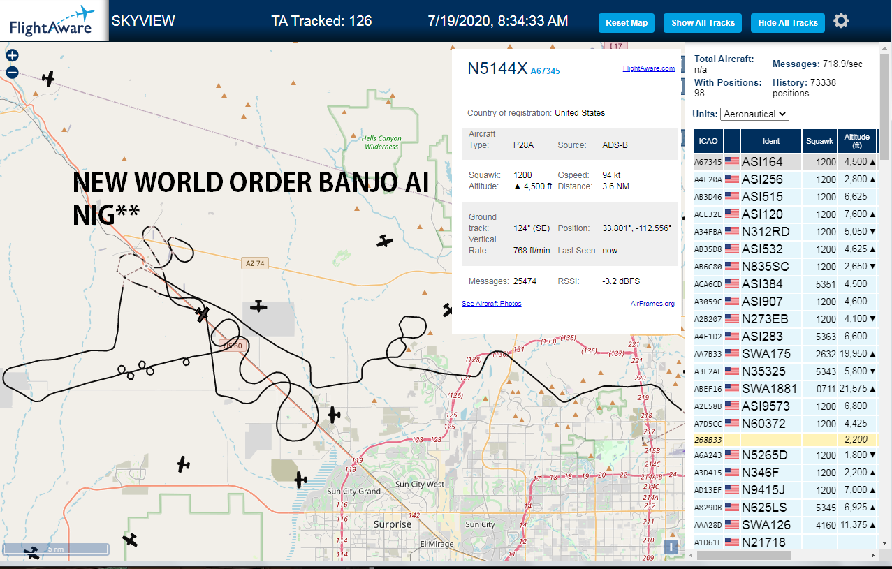Click squawk value 5351
This screenshot has width=892, height=569.
826,283
